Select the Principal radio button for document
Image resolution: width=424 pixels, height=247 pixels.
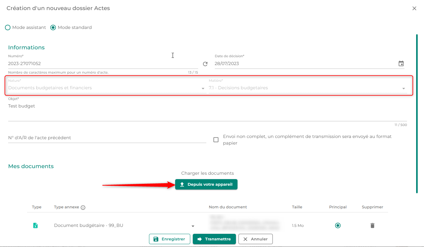[x=338, y=225]
